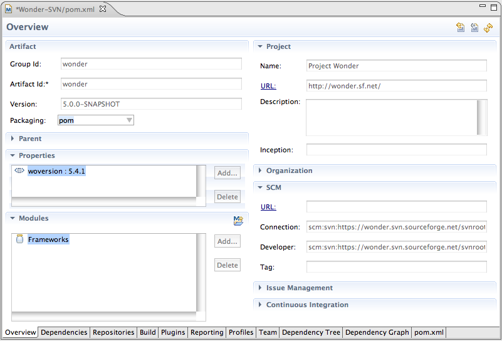
Task: Open the pom.xml source tab
Action: [429, 332]
